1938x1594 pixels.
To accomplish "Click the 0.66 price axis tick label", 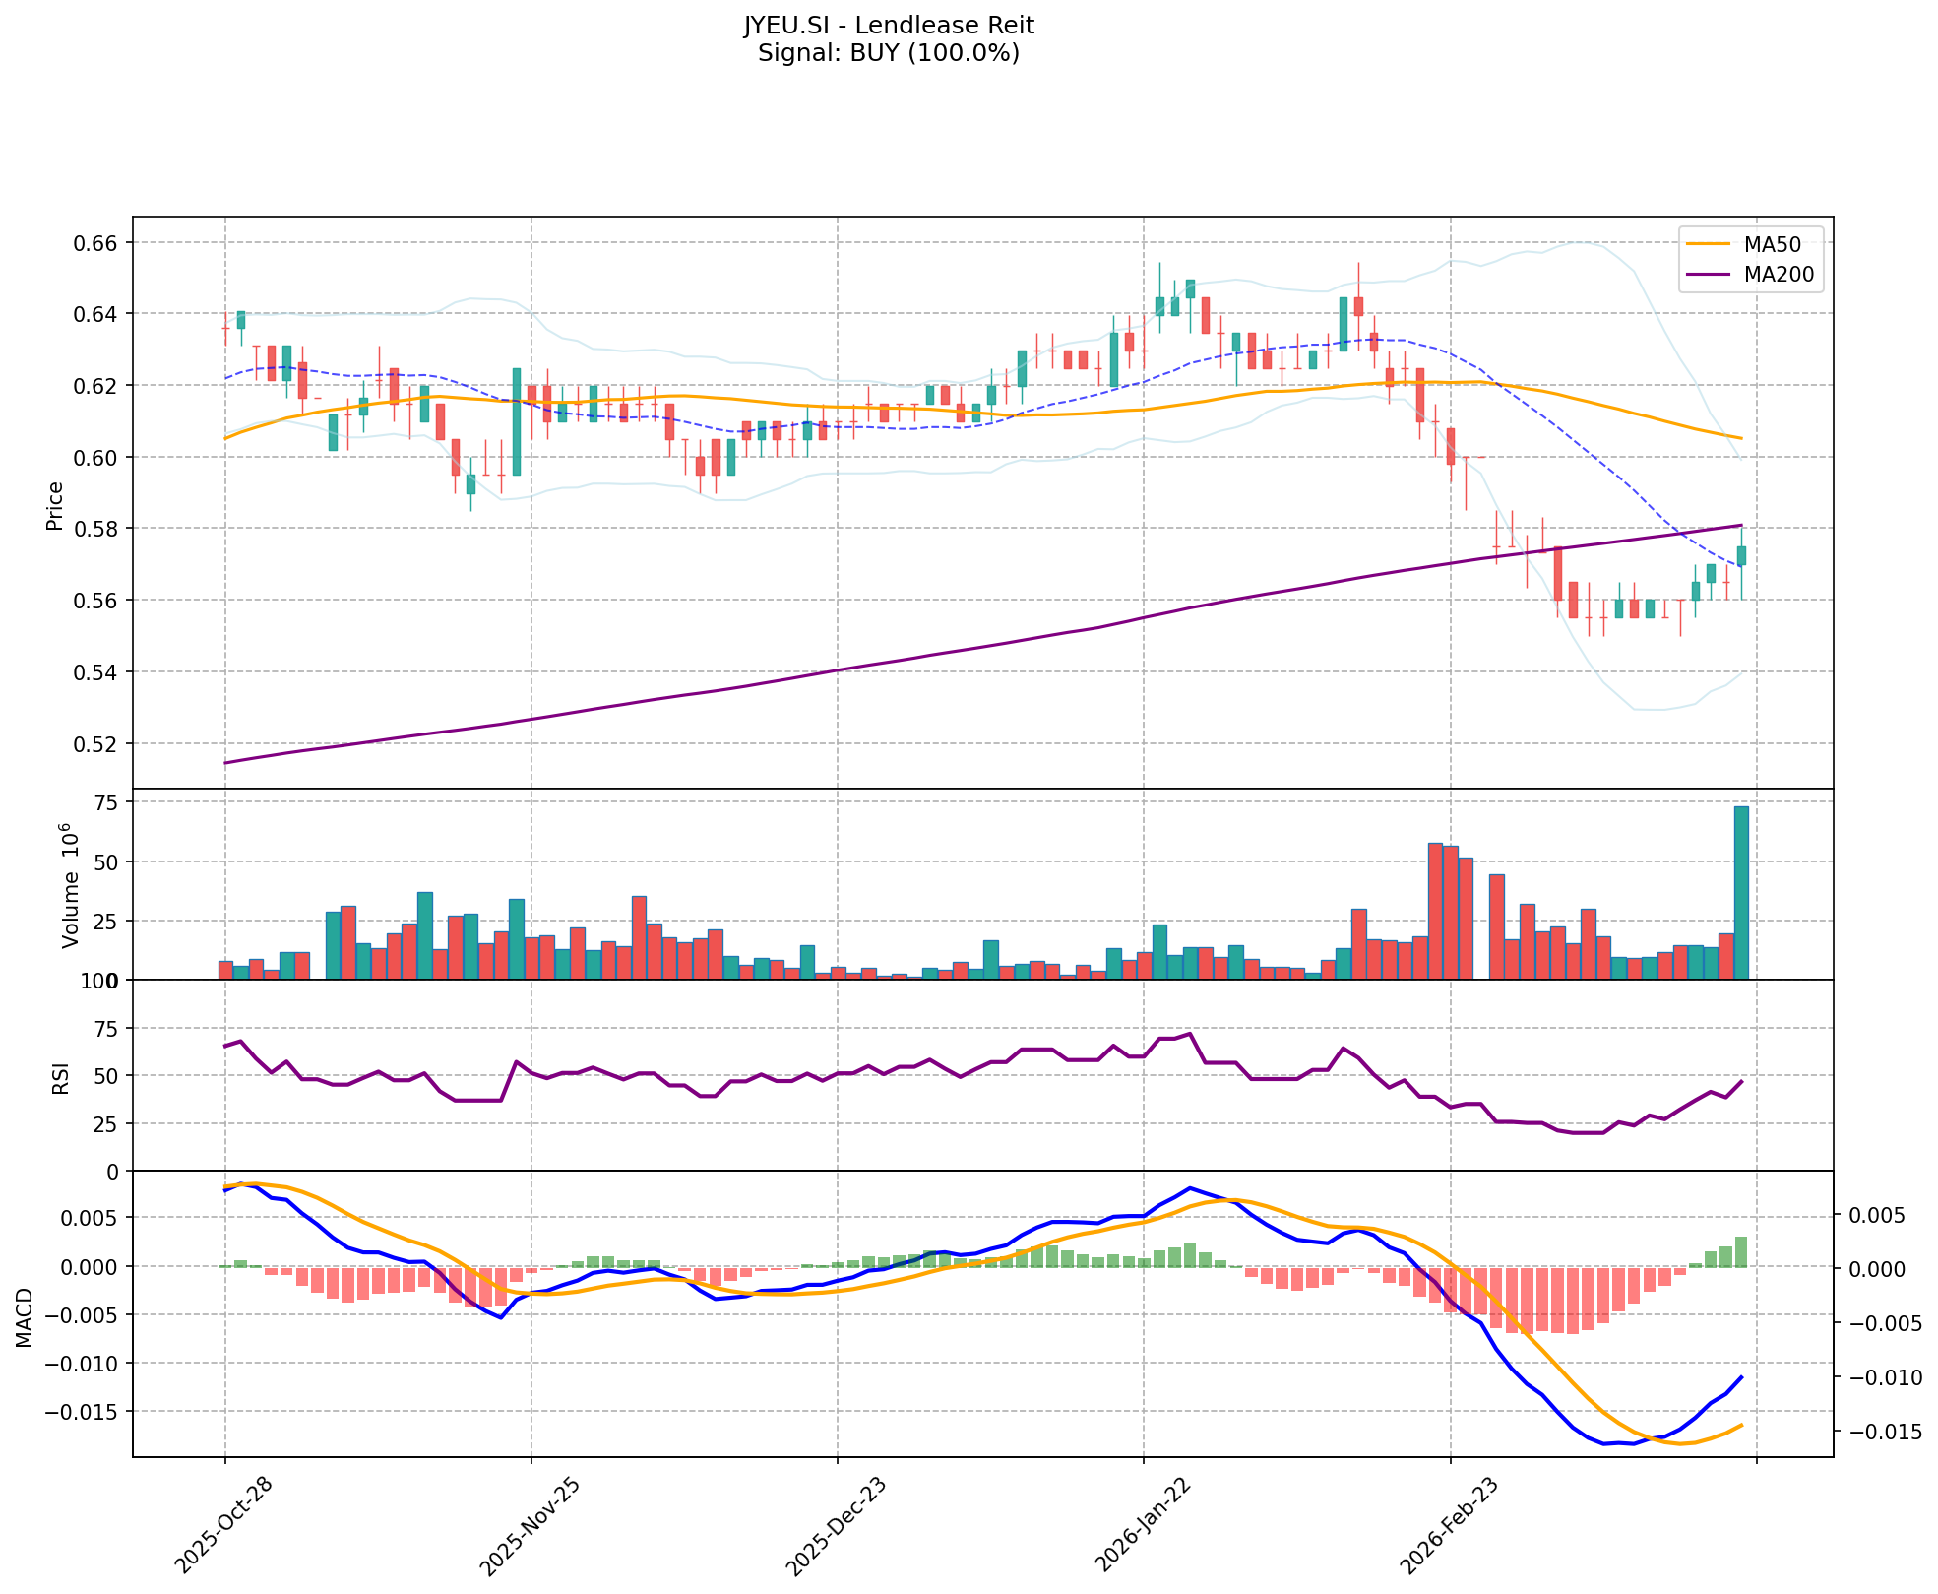I will pyautogui.click(x=96, y=242).
